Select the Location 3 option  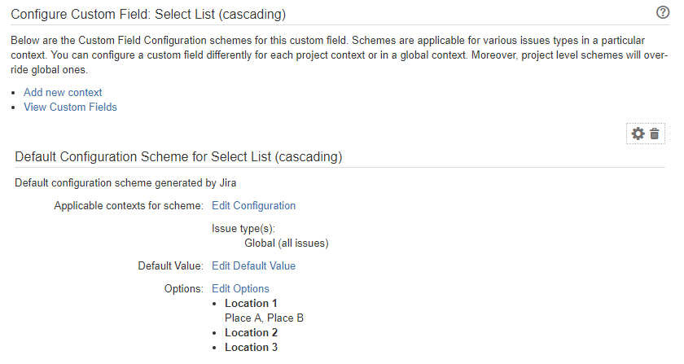coord(251,347)
